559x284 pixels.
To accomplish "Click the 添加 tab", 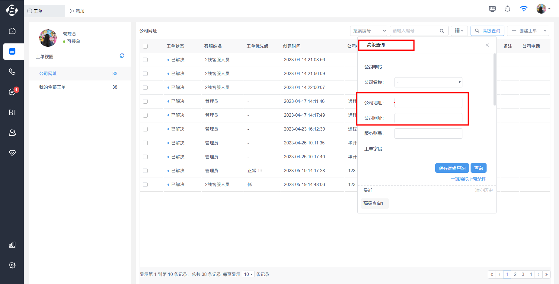I will (77, 11).
